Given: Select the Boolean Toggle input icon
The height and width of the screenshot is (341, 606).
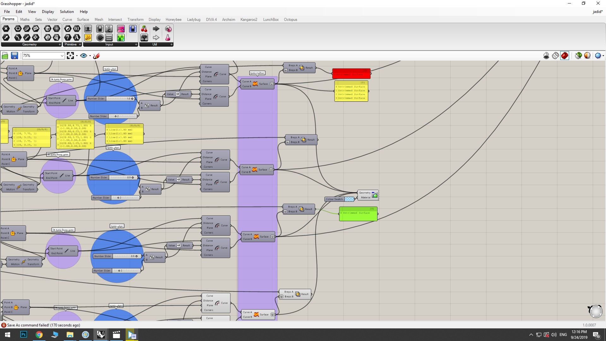Looking at the screenshot, I should [x=100, y=29].
